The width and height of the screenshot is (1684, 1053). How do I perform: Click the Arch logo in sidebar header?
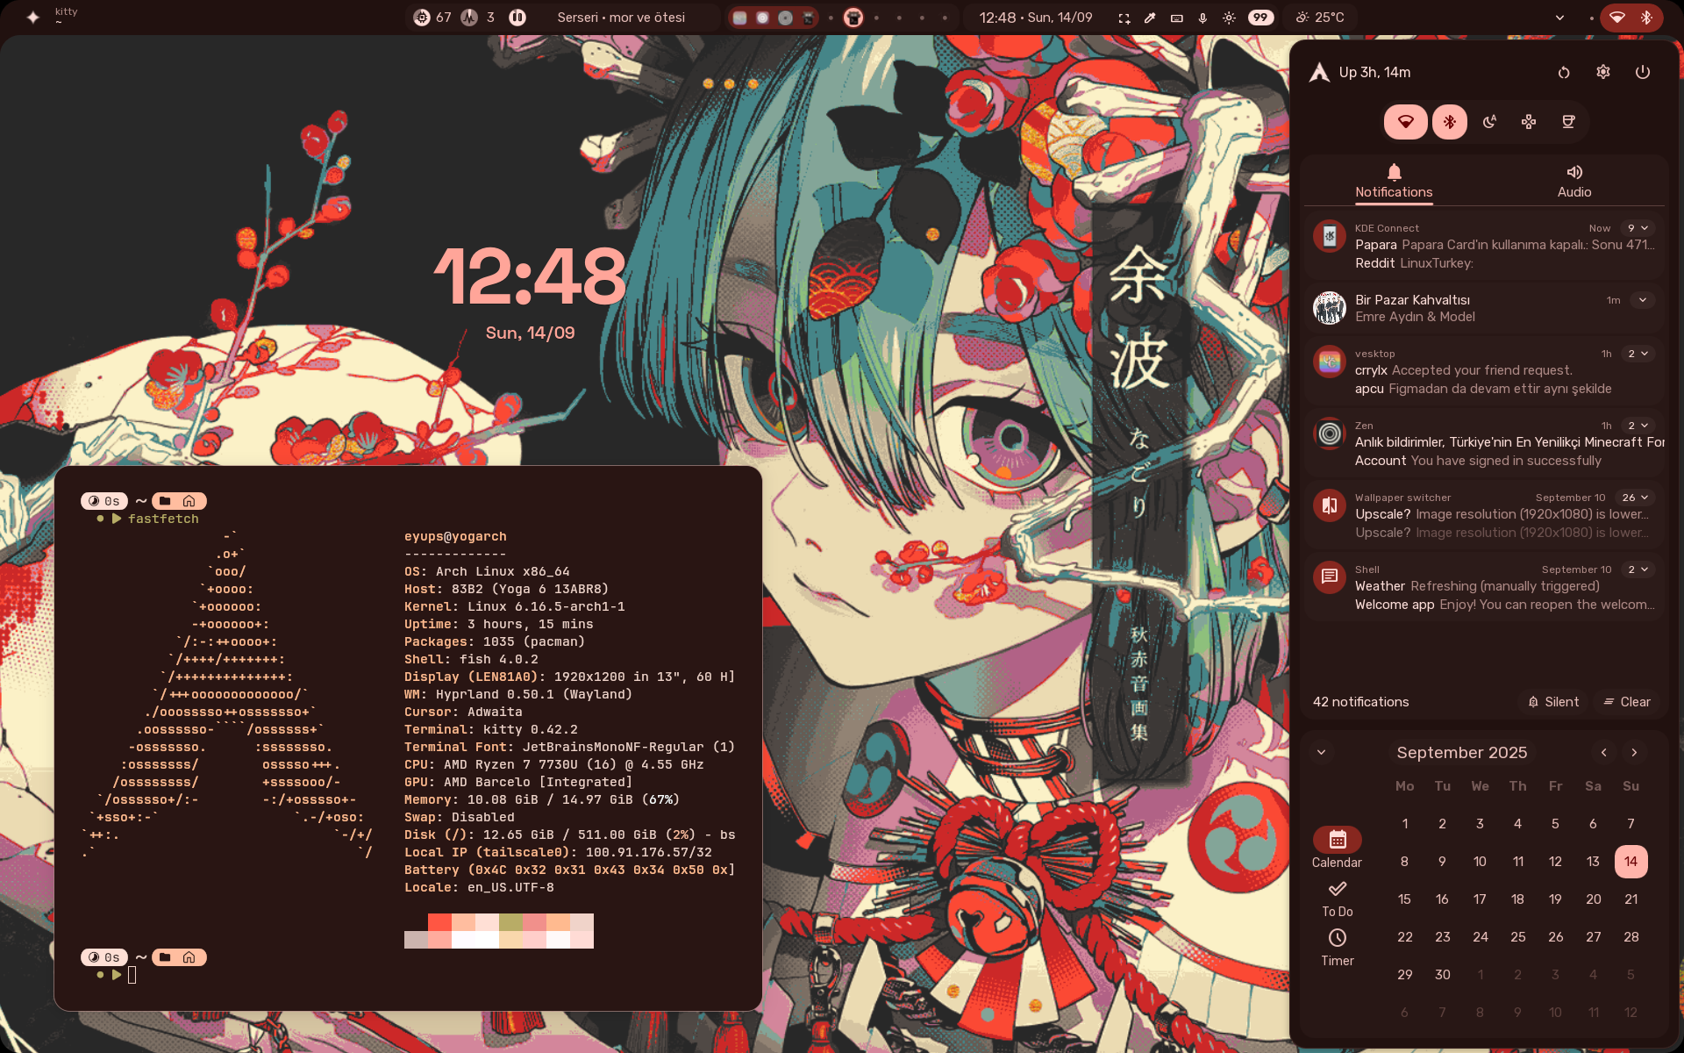1319,72
